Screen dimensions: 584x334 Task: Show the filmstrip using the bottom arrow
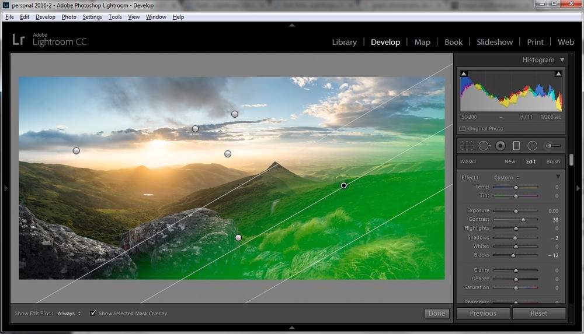(292, 328)
